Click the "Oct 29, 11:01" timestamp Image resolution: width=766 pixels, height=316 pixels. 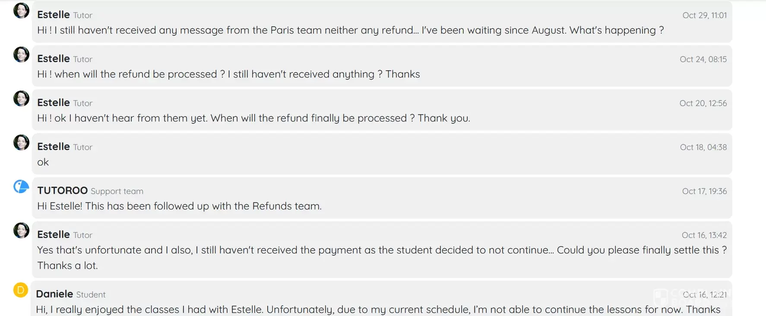click(704, 16)
